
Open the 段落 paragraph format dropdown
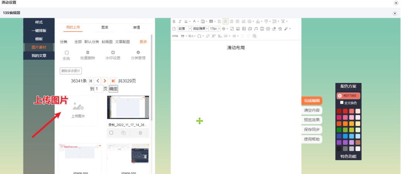(x=185, y=29)
